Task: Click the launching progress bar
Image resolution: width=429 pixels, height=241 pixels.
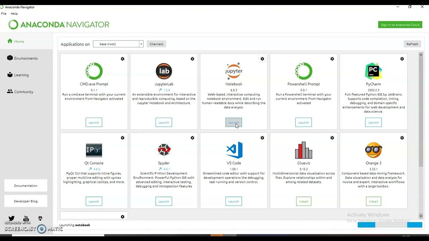Action: point(390,225)
